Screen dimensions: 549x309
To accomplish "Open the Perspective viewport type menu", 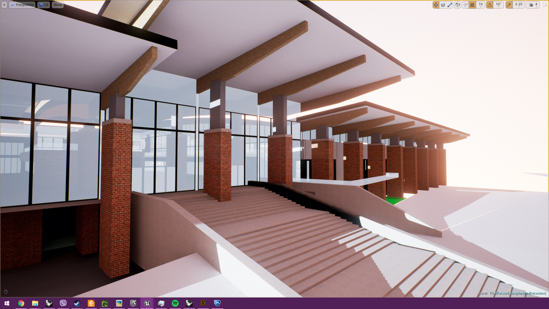I will 22,5.
